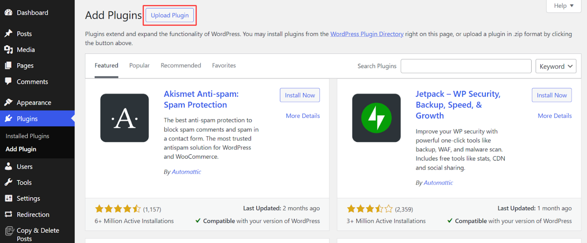Open the Users sidebar icon
The image size is (587, 243).
pos(8,166)
